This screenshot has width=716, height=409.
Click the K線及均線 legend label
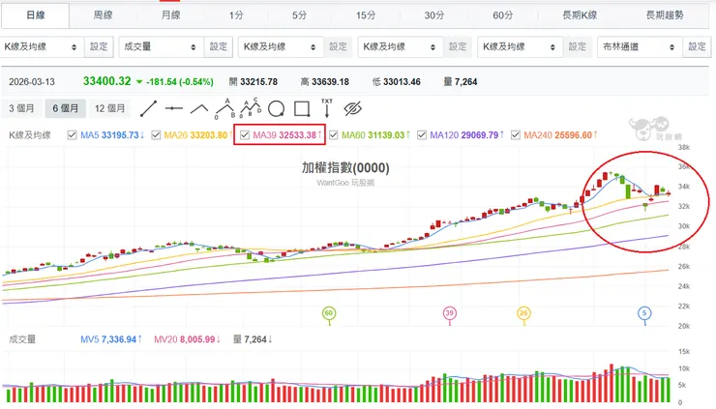(x=30, y=135)
